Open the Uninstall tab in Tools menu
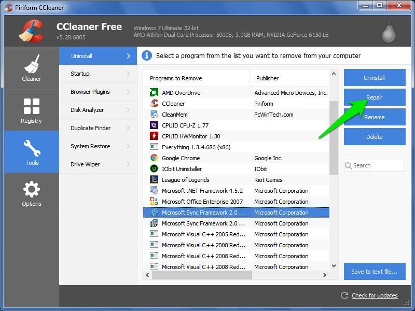Screen dimensions: 415x311 [x=98, y=56]
